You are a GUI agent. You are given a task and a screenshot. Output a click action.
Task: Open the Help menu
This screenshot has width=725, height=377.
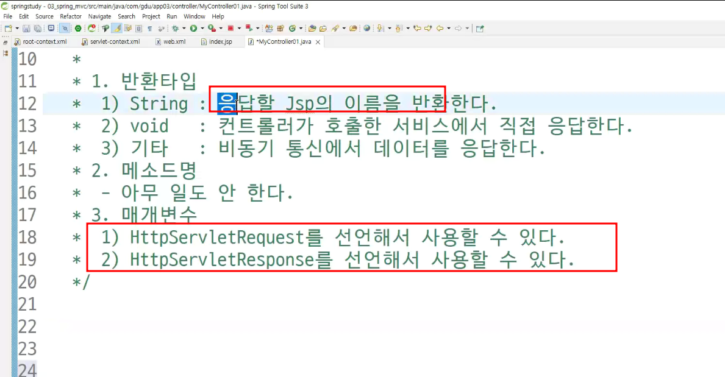(x=218, y=16)
